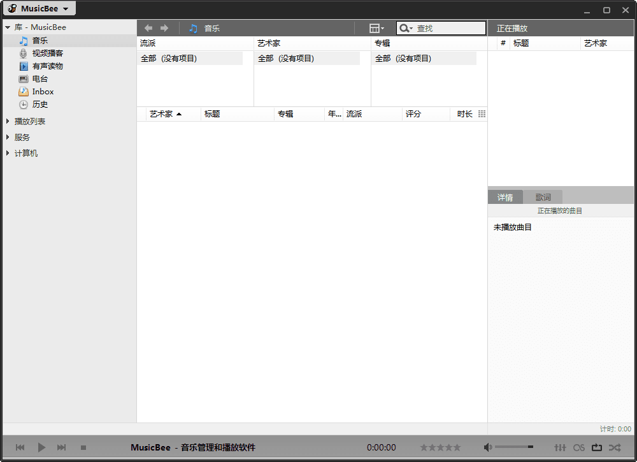Image resolution: width=637 pixels, height=462 pixels.
Task: Click the 正在播放 now playing panel header
Action: (512, 29)
